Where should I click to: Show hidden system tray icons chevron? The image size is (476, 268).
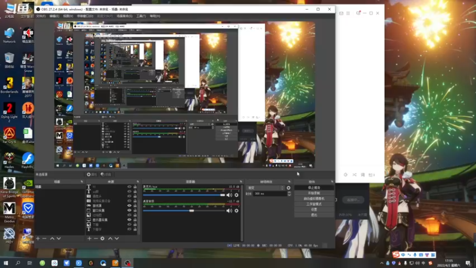pyautogui.click(x=381, y=263)
